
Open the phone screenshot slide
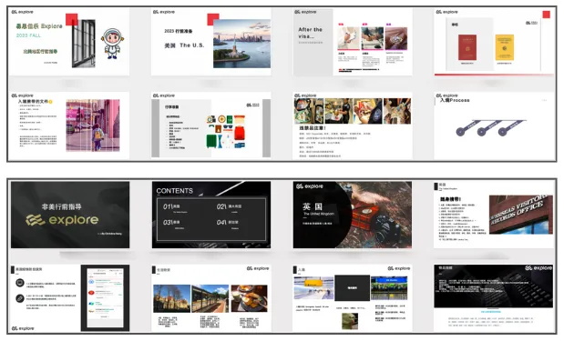pos(70,298)
